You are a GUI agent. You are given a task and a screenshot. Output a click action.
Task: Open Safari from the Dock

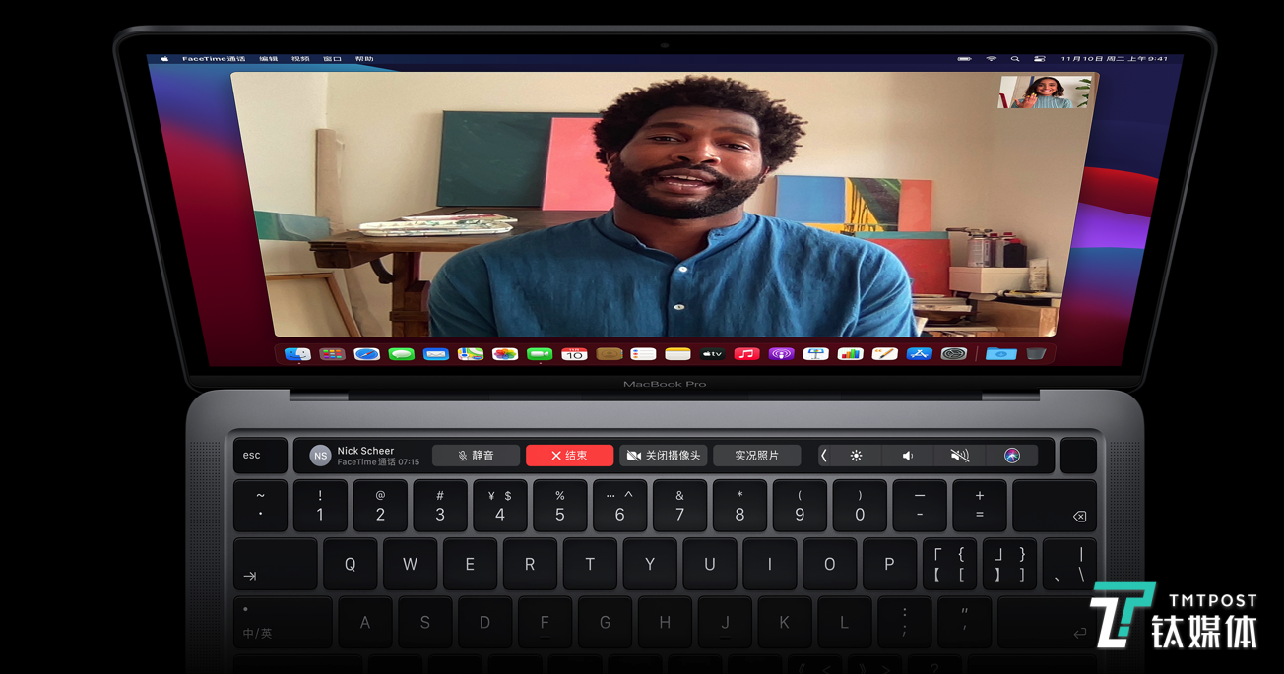pyautogui.click(x=366, y=354)
